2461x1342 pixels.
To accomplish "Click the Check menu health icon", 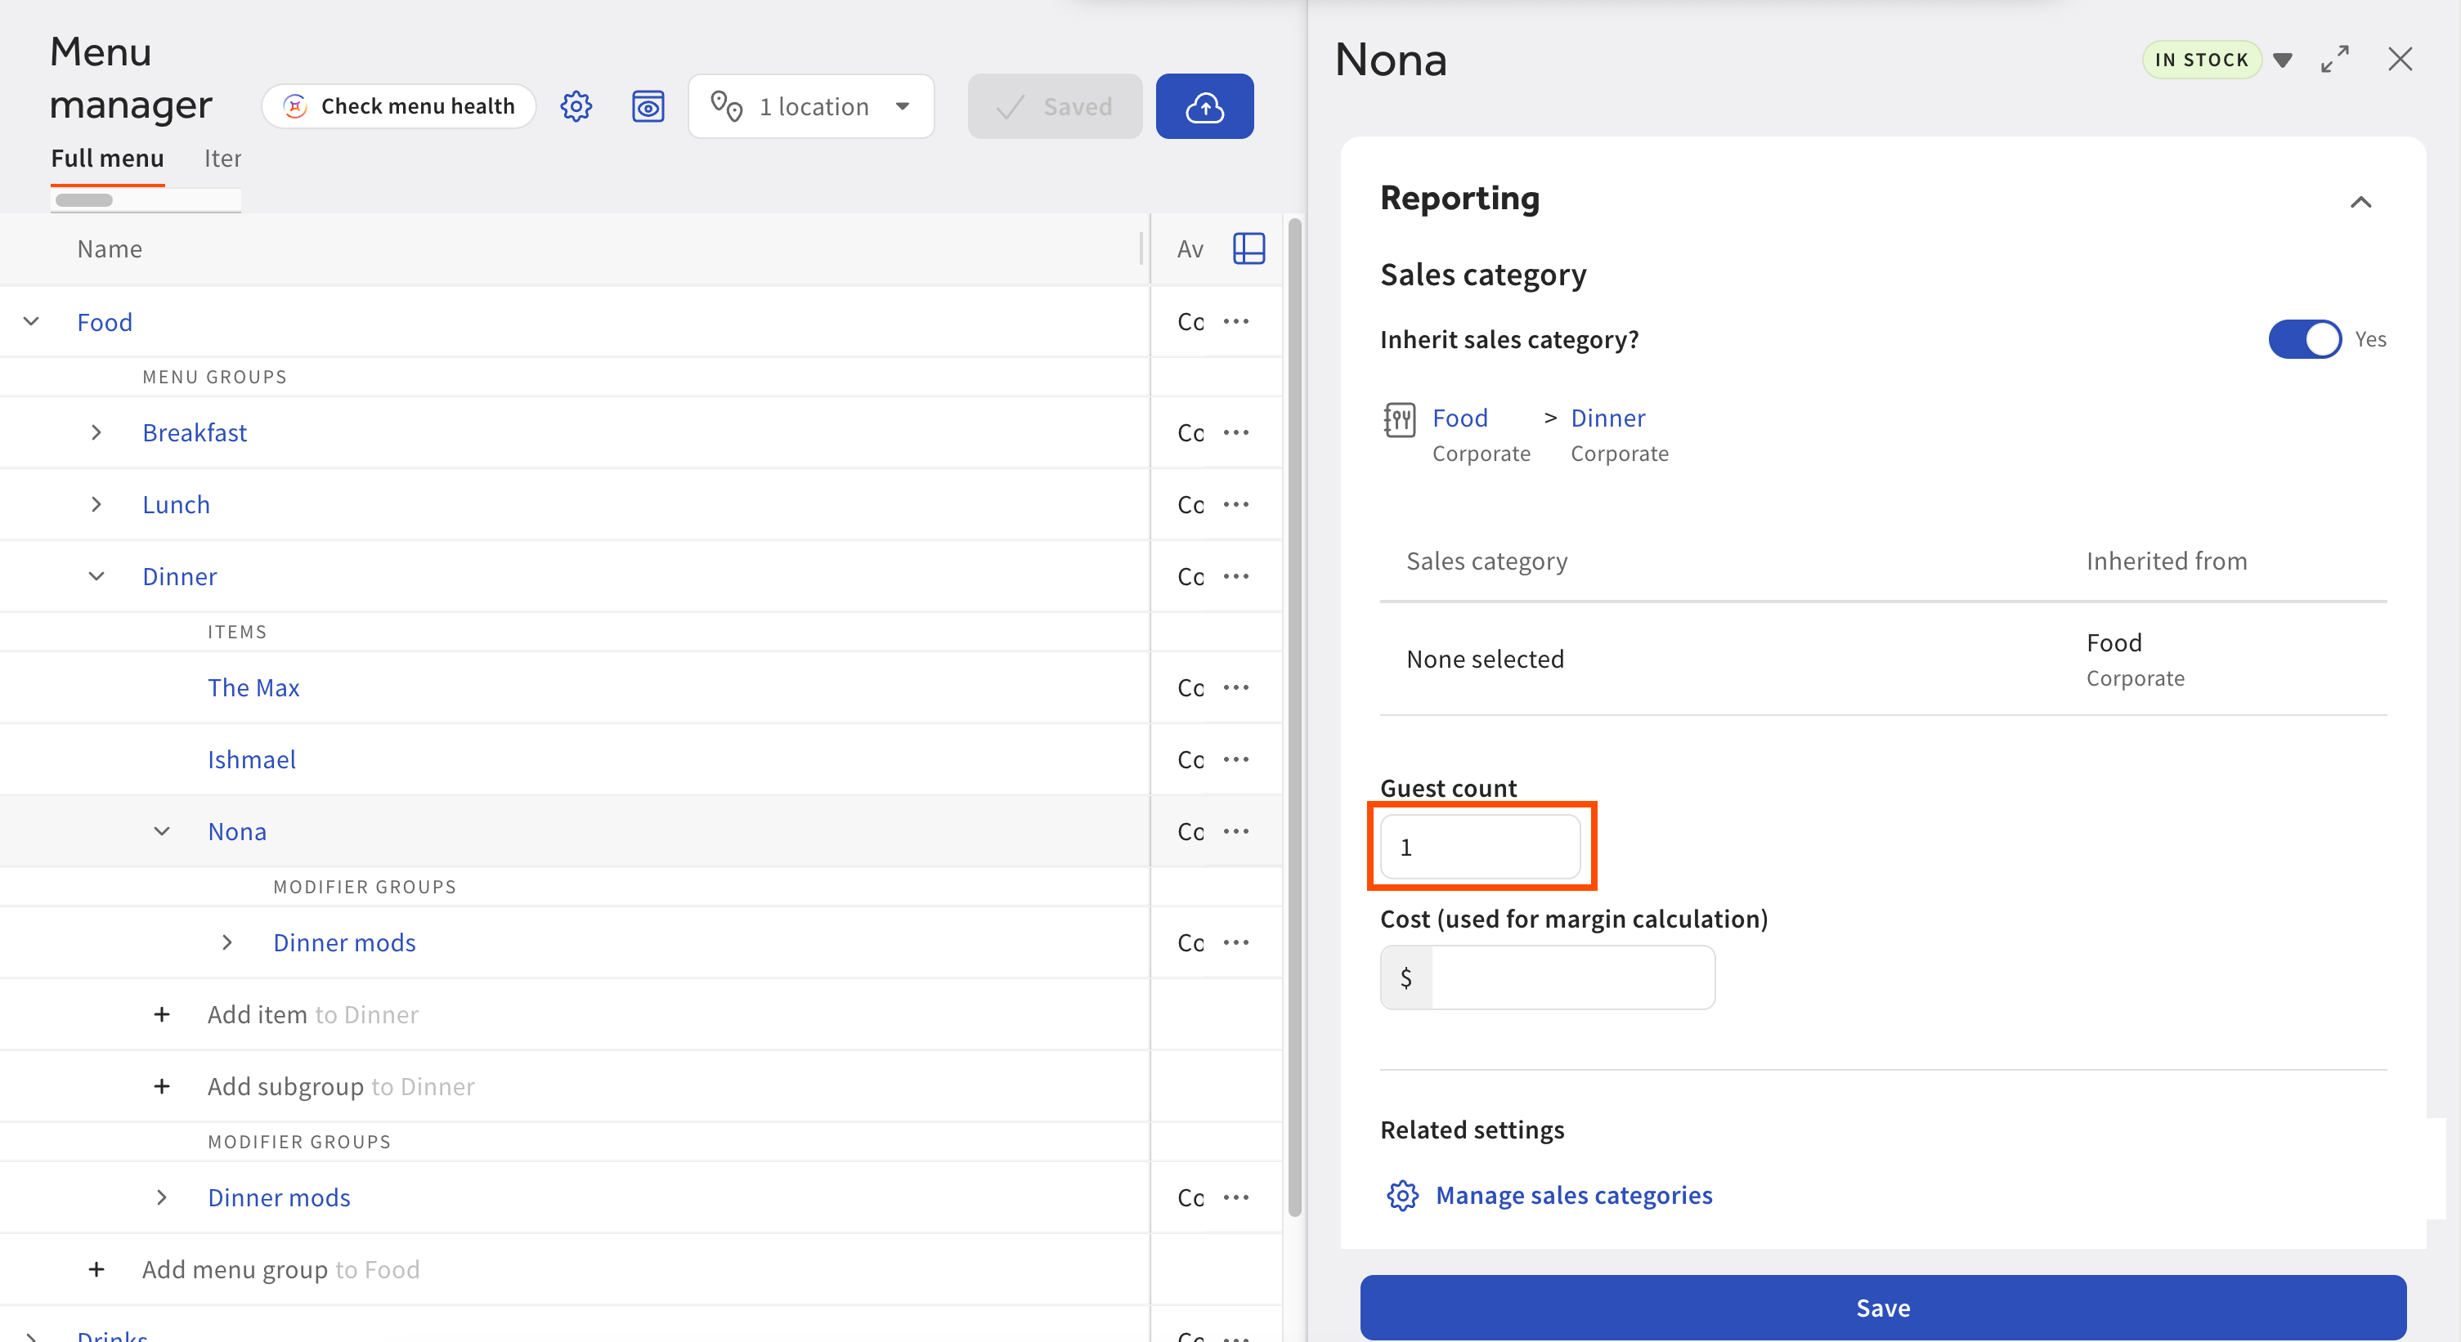I will [x=295, y=106].
